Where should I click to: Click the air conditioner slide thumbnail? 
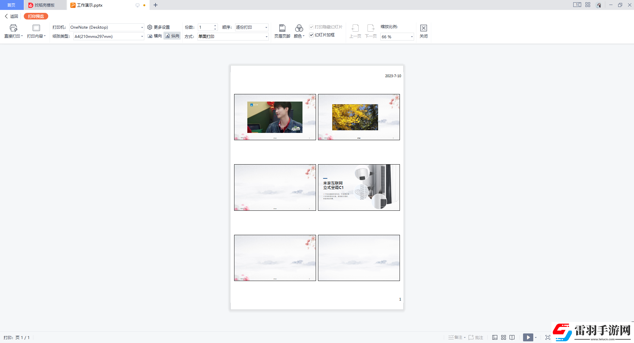(x=359, y=187)
